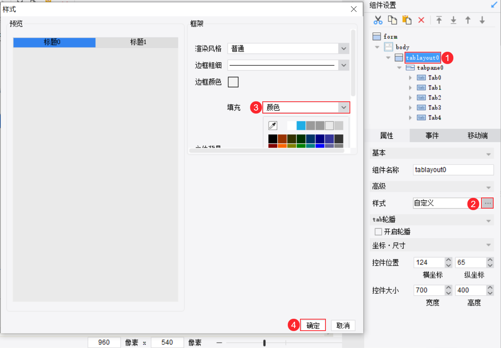Open the 填充 color type dropdown
Viewport: 501px width, 348px height.
pyautogui.click(x=306, y=108)
